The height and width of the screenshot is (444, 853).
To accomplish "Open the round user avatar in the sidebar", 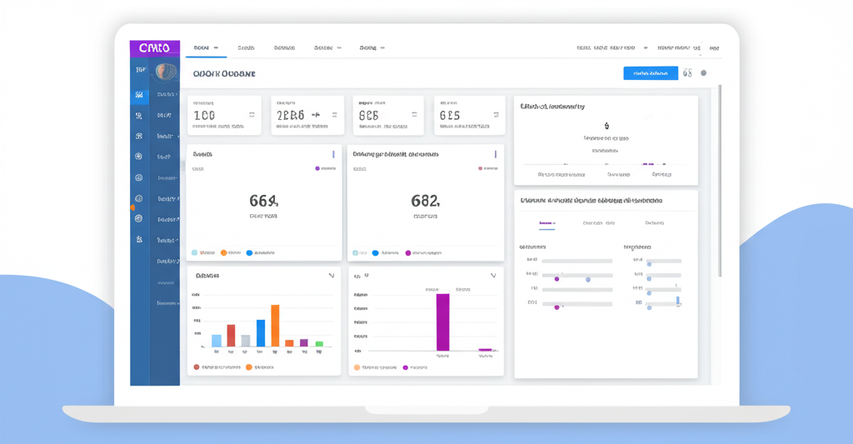I will [x=166, y=72].
